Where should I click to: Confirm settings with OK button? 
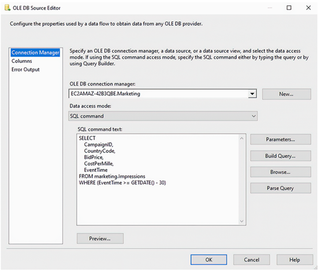coord(209,259)
